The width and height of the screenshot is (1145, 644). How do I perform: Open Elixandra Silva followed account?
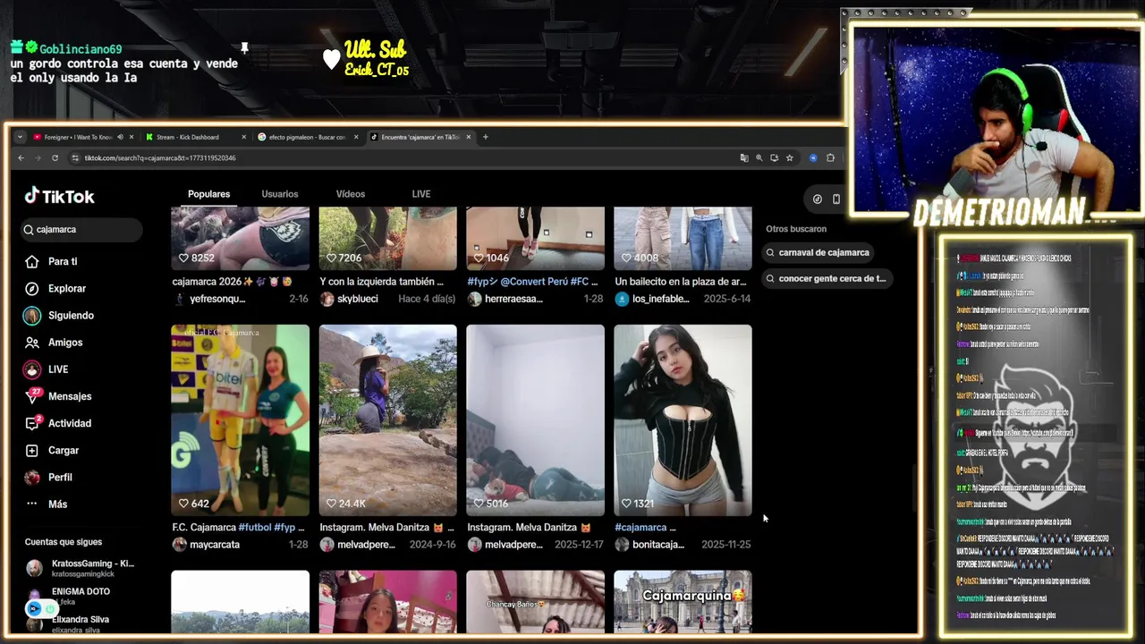(68, 623)
